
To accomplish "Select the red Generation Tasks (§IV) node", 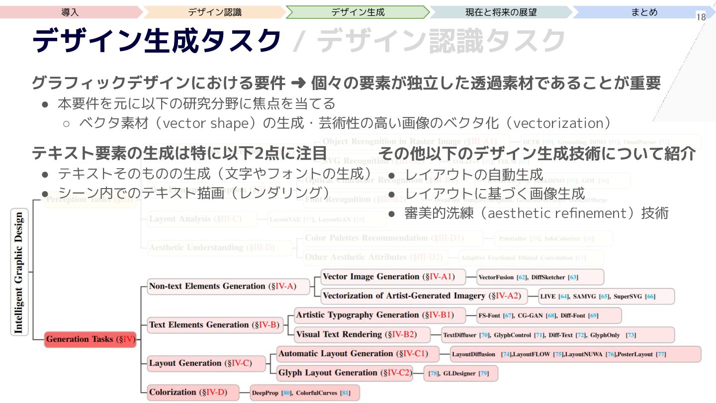I will (90, 339).
